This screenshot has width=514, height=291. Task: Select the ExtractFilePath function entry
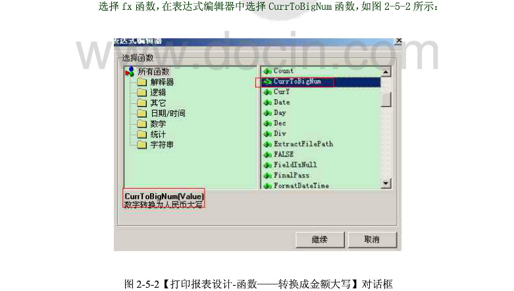303,144
